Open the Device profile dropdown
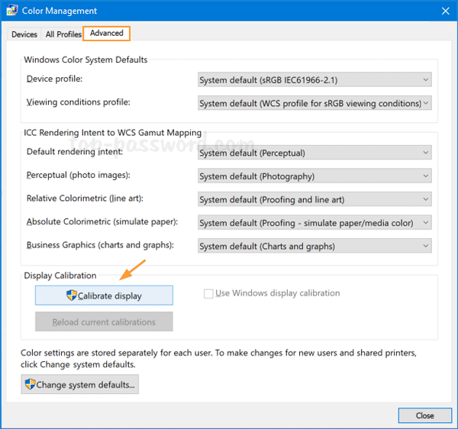Viewport: 458px width, 429px height. [x=314, y=79]
